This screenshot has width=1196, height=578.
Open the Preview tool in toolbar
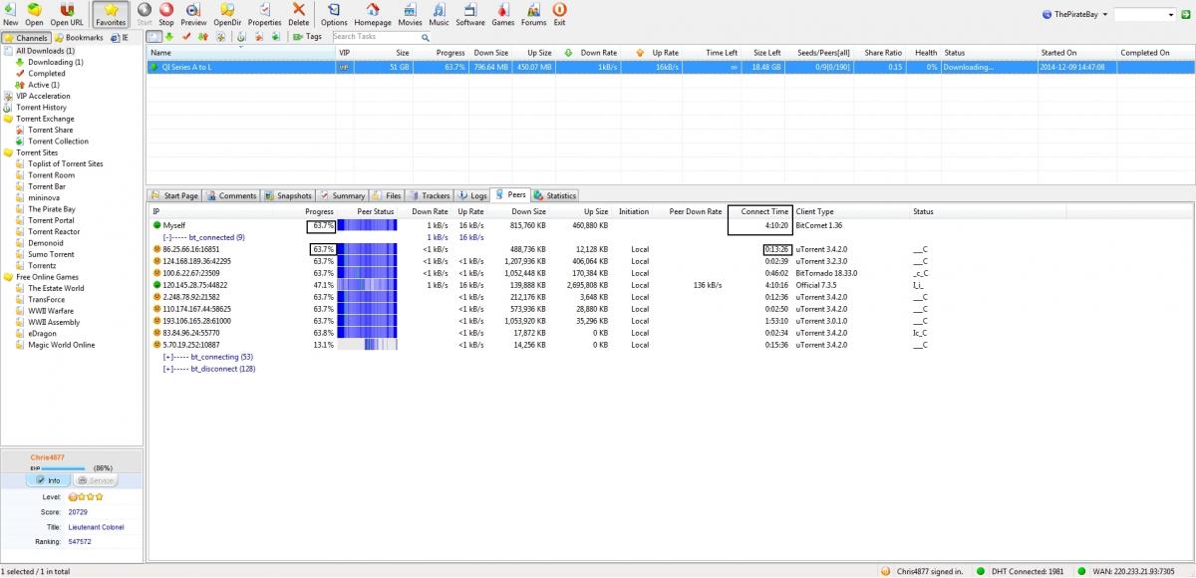click(193, 10)
